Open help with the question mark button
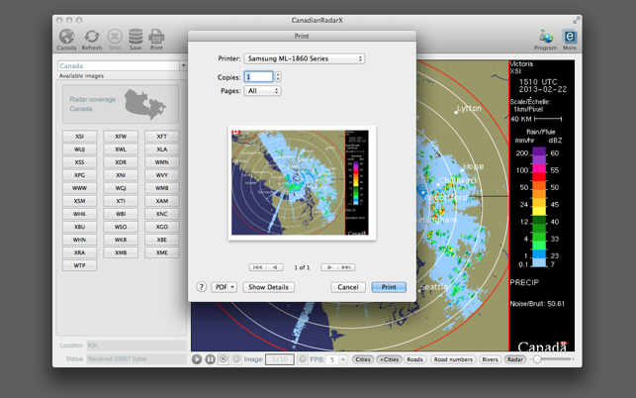Viewport: 636px width, 398px height. (x=201, y=287)
